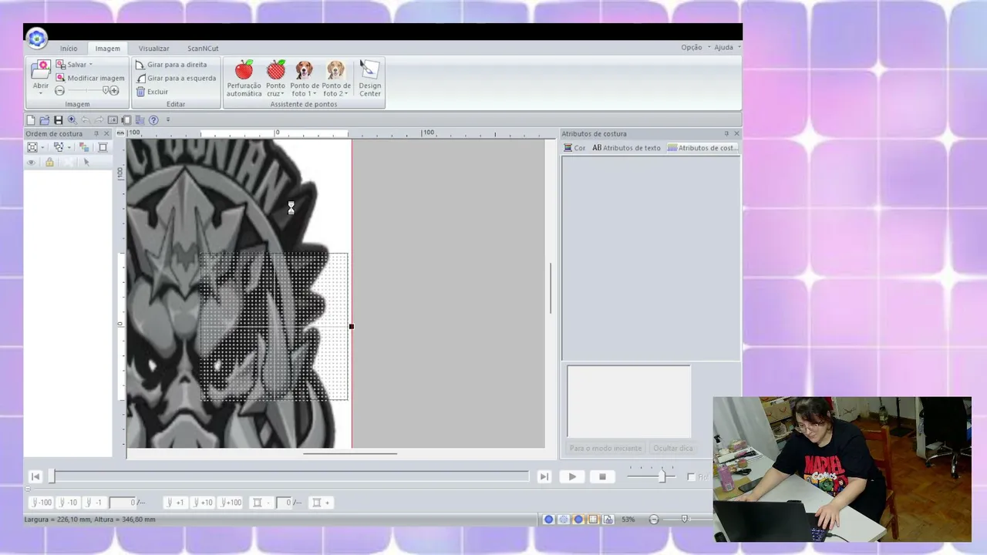Viewport: 987px width, 555px height.
Task: Jump to the end of stitch simulation
Action: [x=544, y=477]
